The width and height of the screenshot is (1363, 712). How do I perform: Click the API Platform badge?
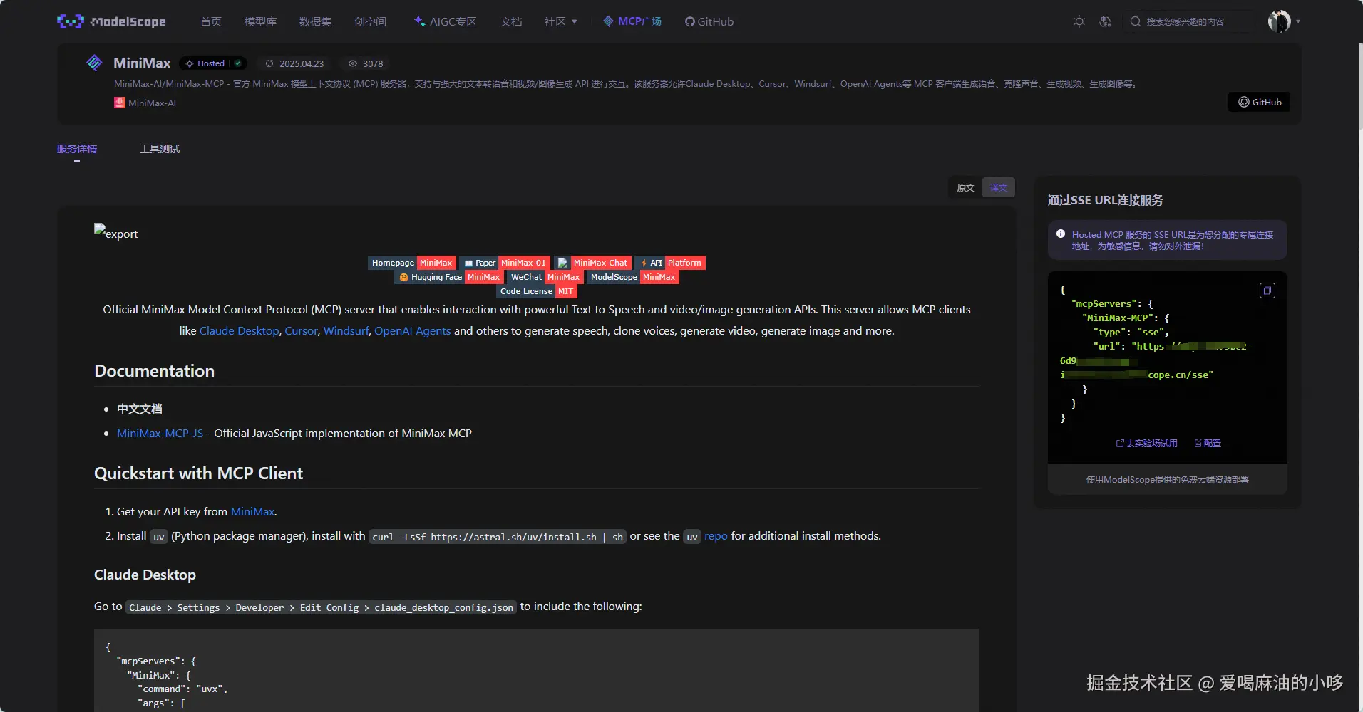pos(670,263)
